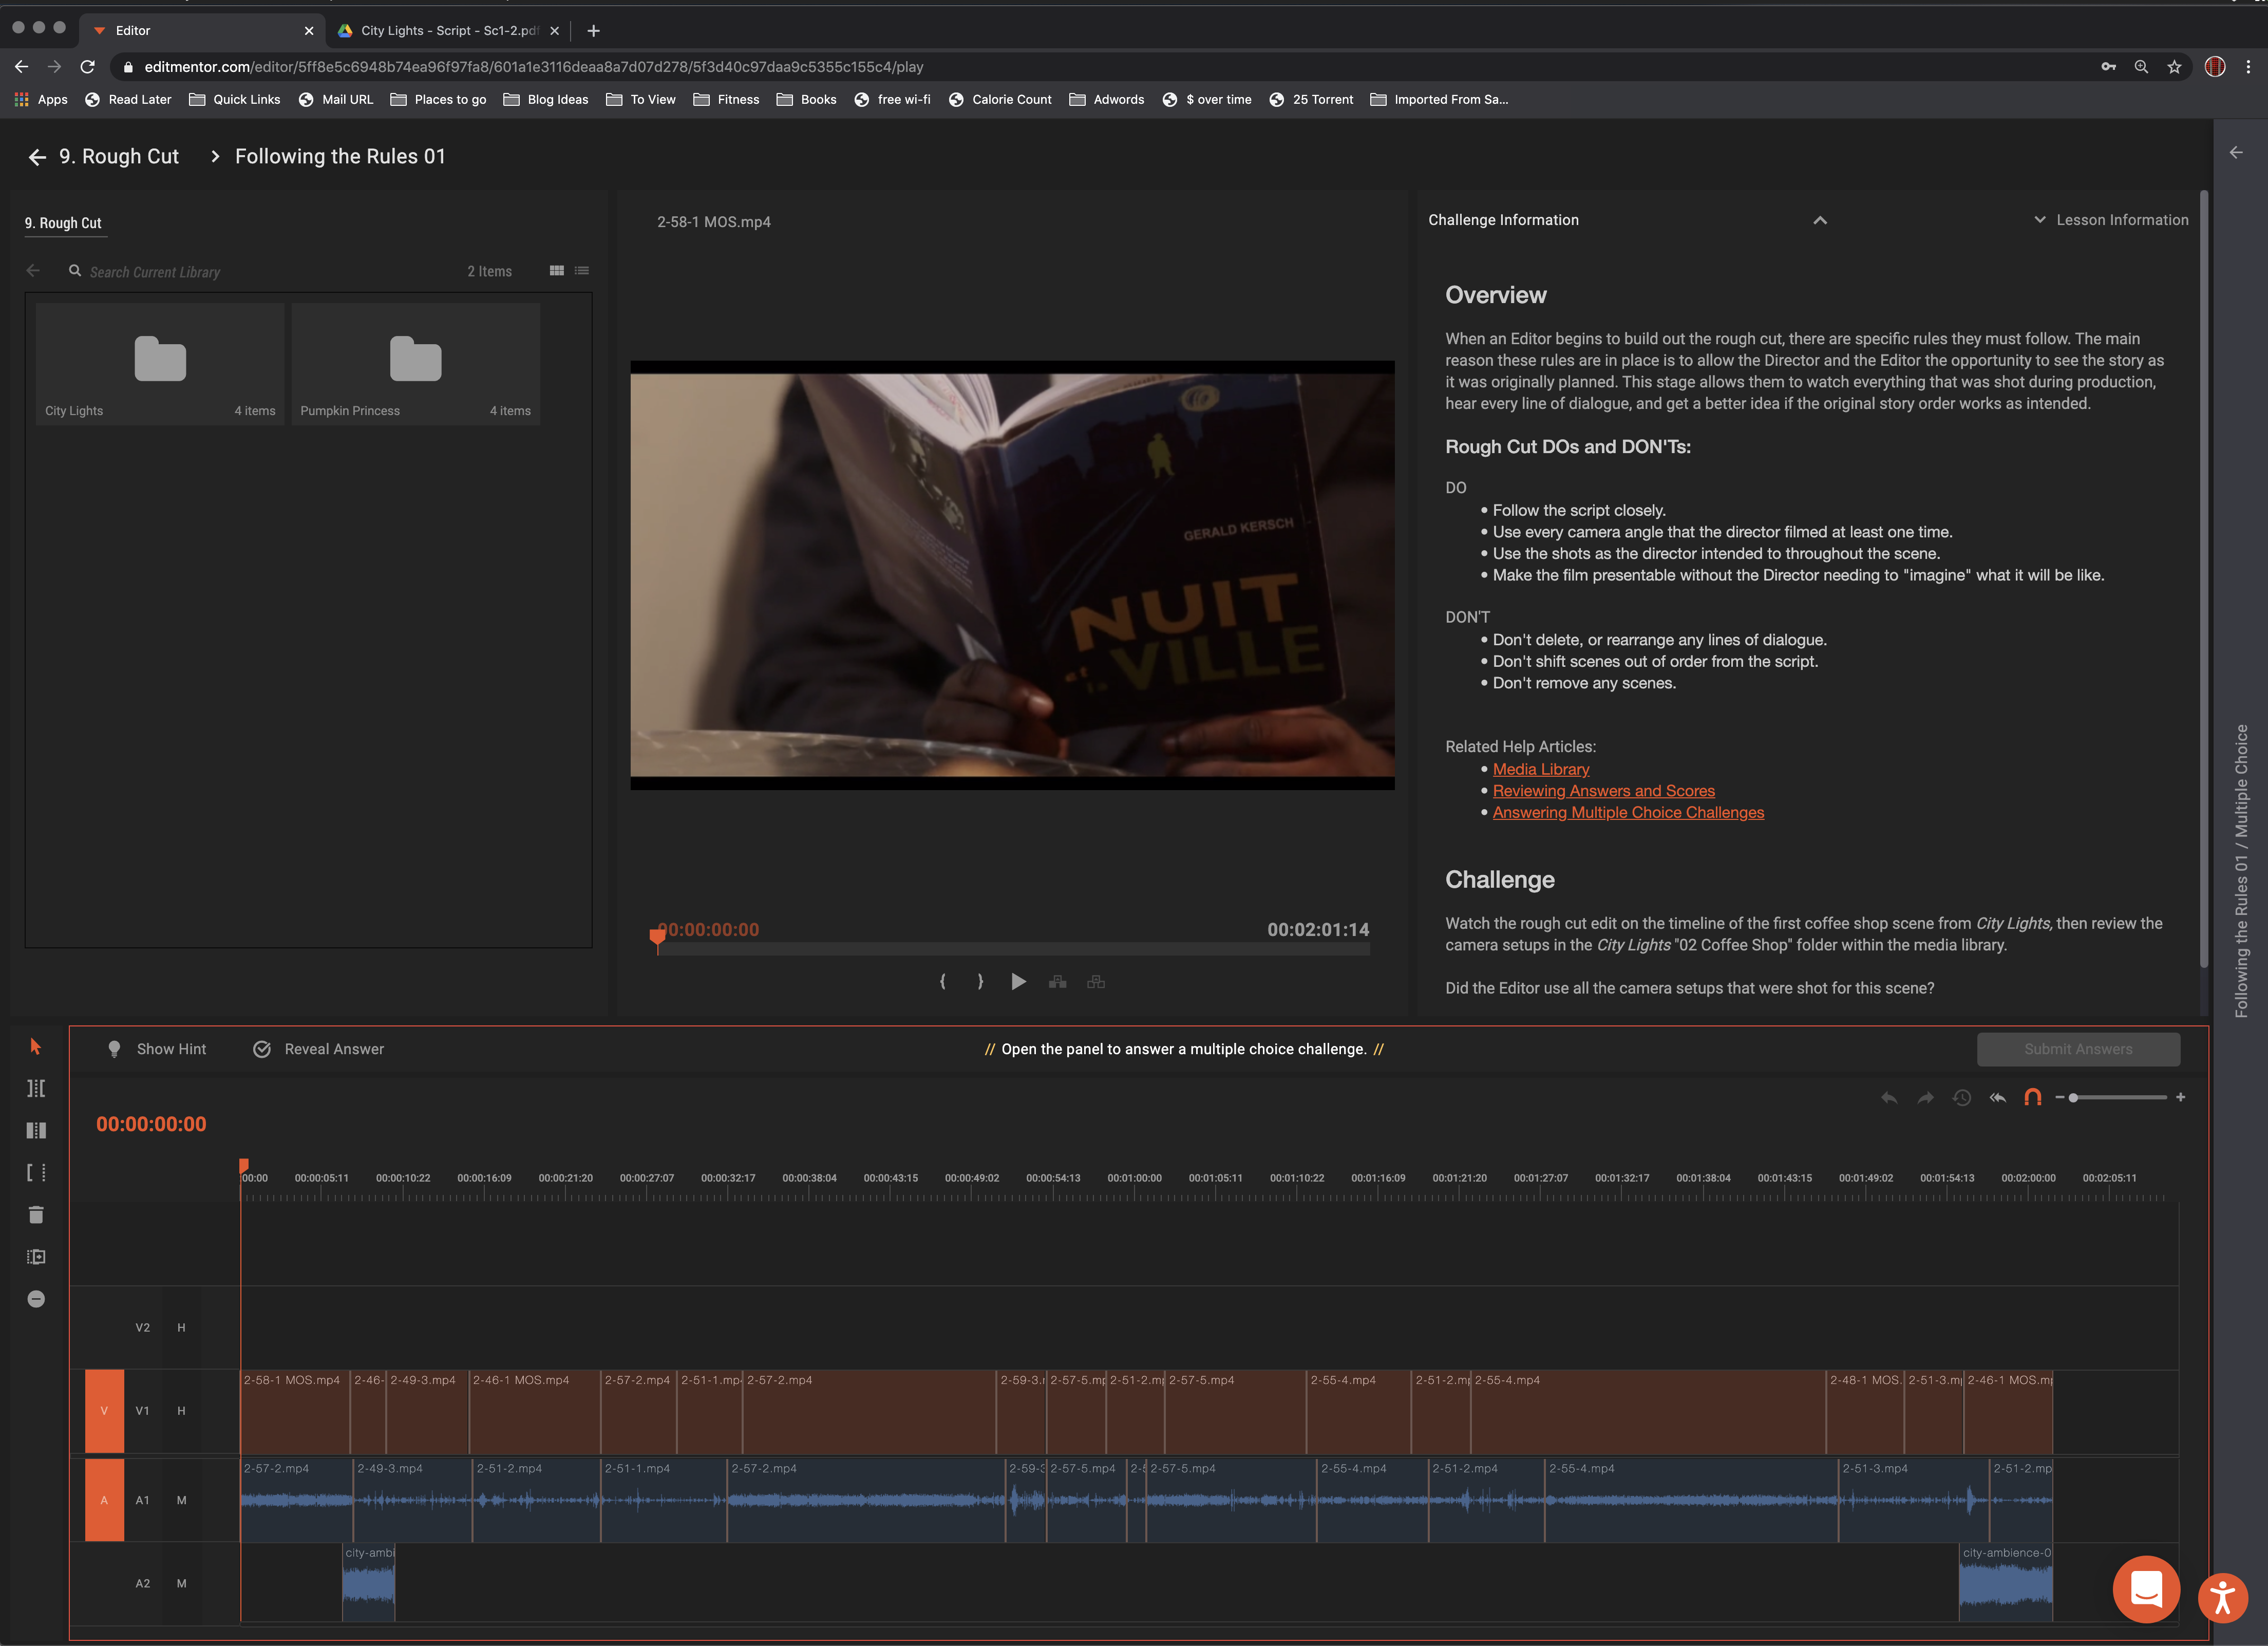Viewport: 2268px width, 1646px height.
Task: Switch media library to list view
Action: pyautogui.click(x=582, y=271)
